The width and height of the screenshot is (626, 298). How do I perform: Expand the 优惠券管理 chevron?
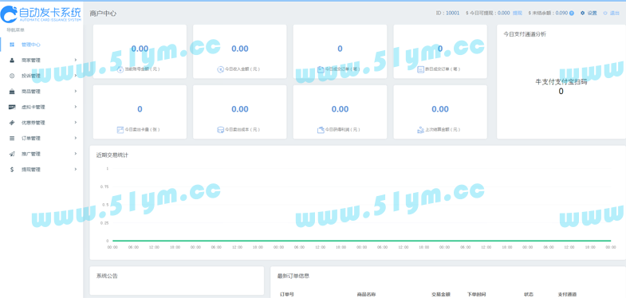(76, 122)
